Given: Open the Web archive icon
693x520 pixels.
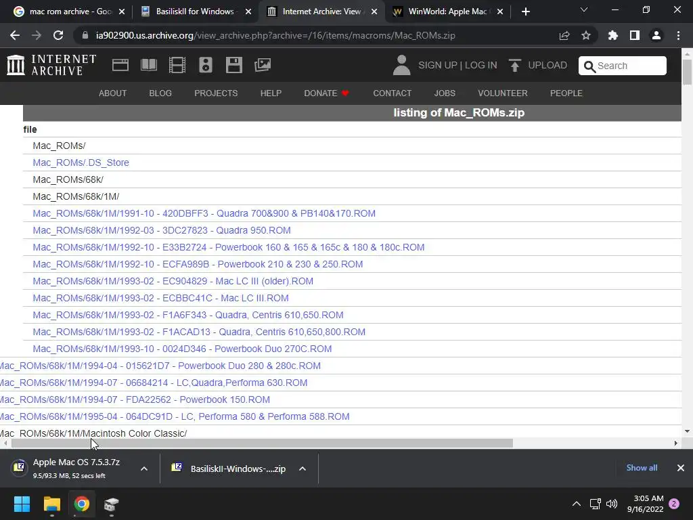Looking at the screenshot, I should pos(120,65).
